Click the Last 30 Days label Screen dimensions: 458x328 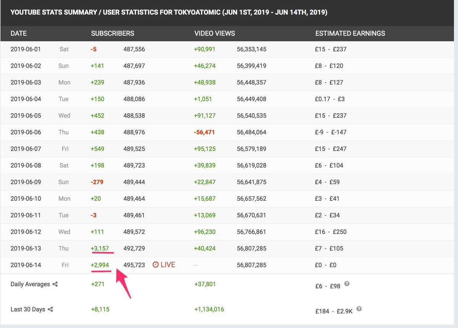28,309
